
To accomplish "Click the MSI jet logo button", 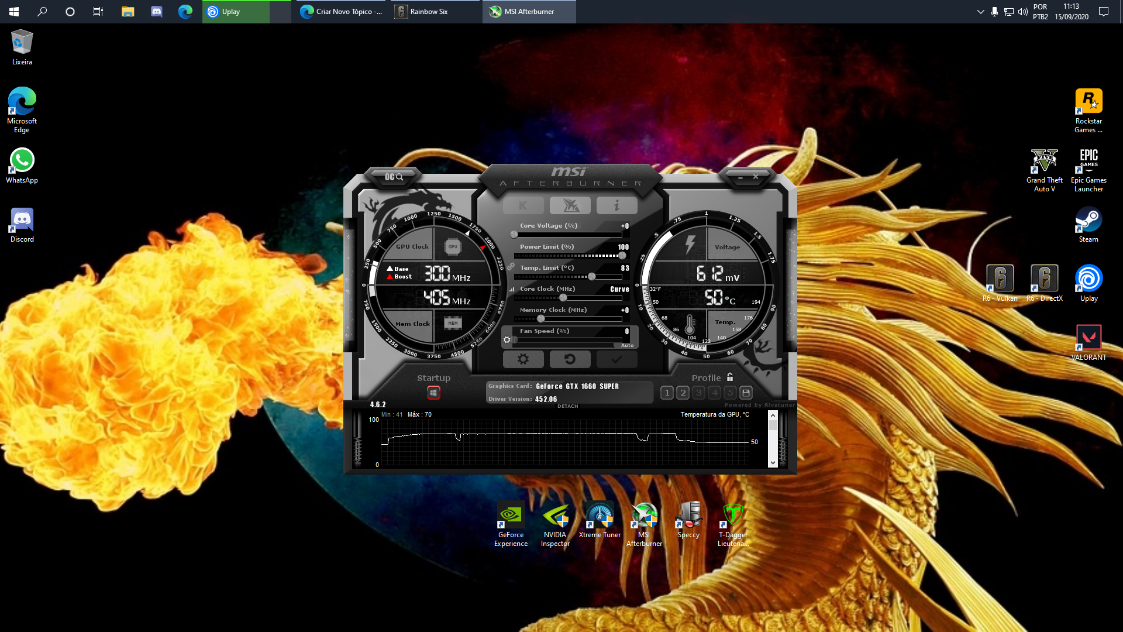I will 570,205.
